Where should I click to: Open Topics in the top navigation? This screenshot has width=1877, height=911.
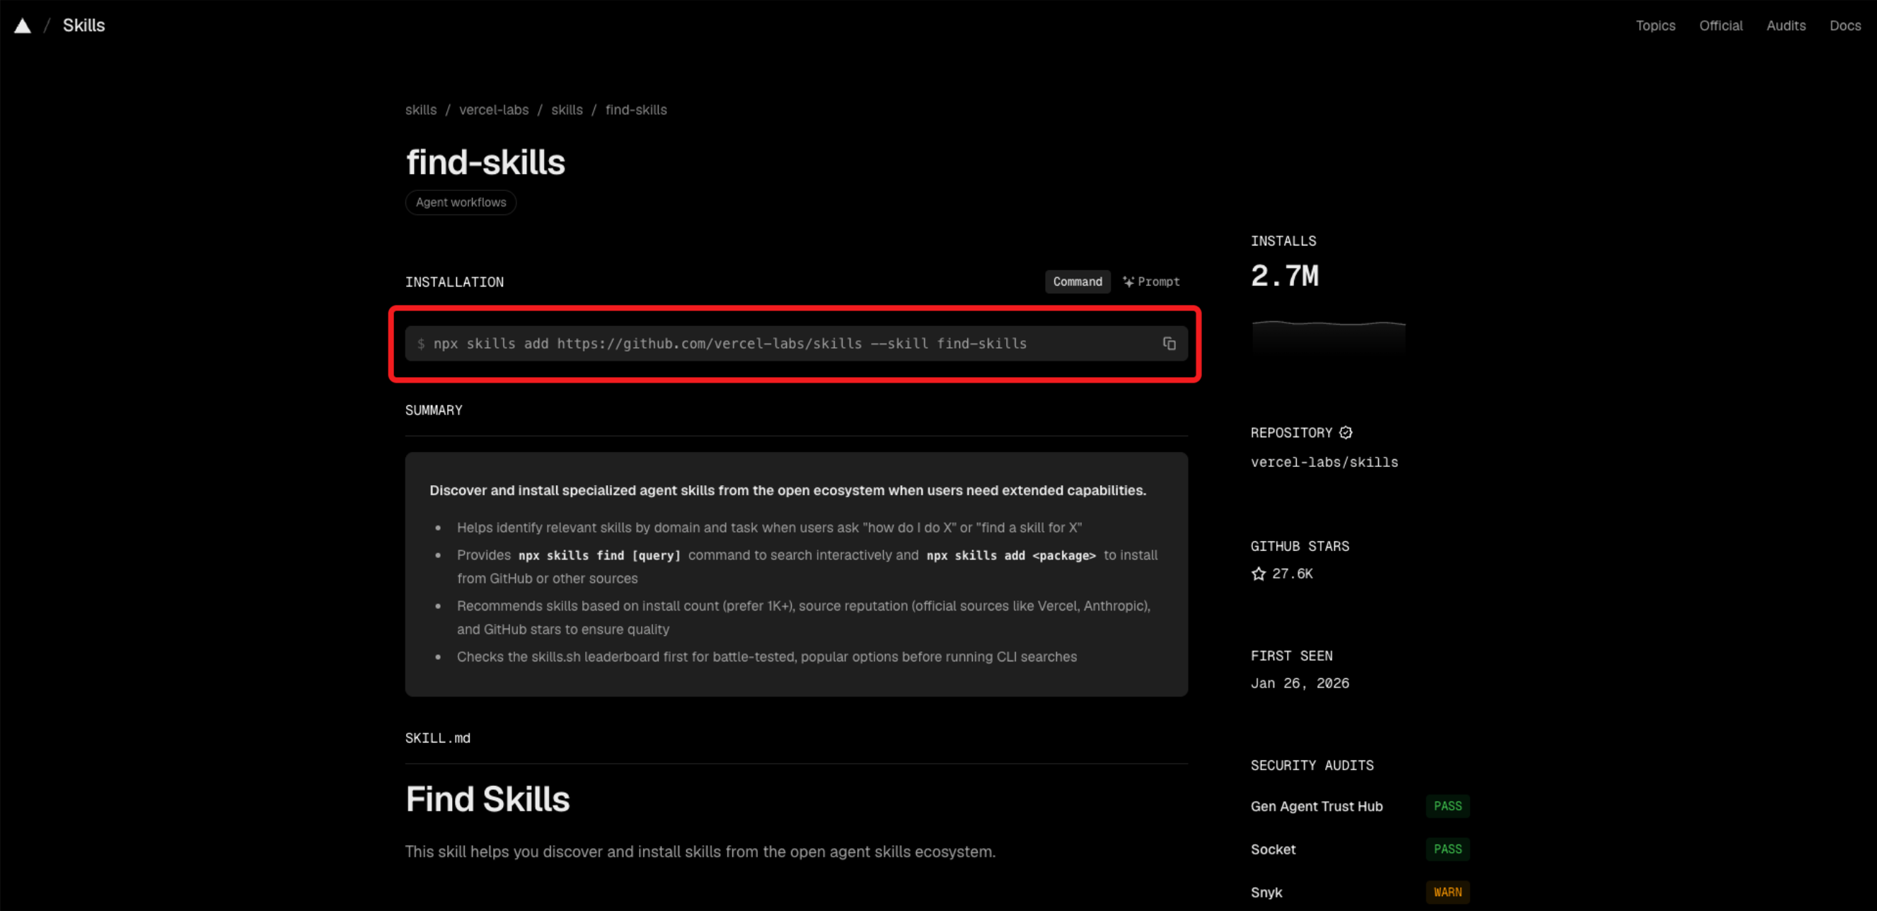tap(1655, 25)
